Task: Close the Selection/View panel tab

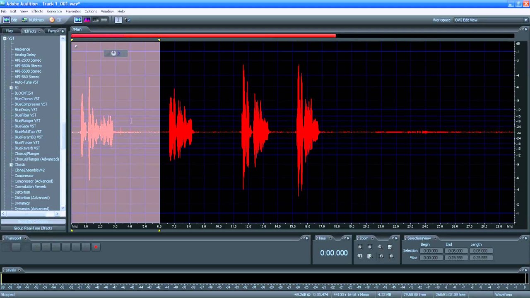Action: point(435,238)
